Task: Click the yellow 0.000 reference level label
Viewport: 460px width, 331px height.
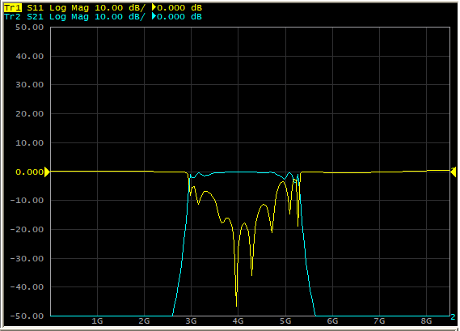Action: pyautogui.click(x=29, y=172)
